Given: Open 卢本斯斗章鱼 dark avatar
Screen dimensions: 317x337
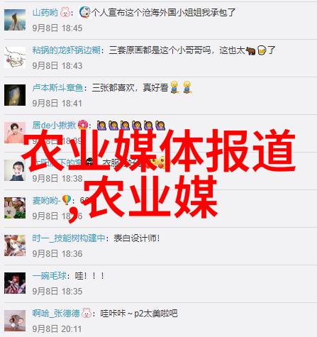Looking at the screenshot, I should pos(15,95).
